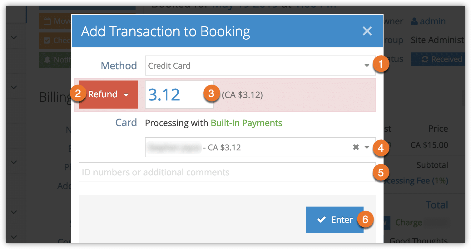Clear the selected card with x icon
Screen dimensions: 471x249
(x=356, y=147)
